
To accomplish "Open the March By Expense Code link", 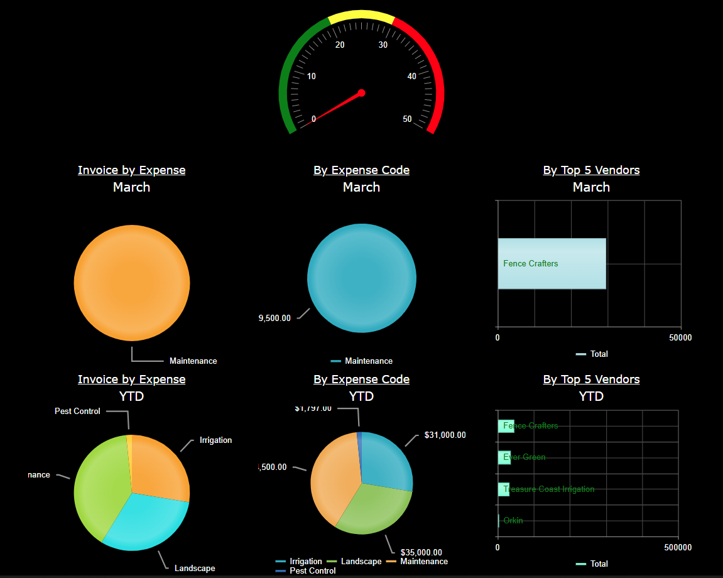I will pos(361,170).
